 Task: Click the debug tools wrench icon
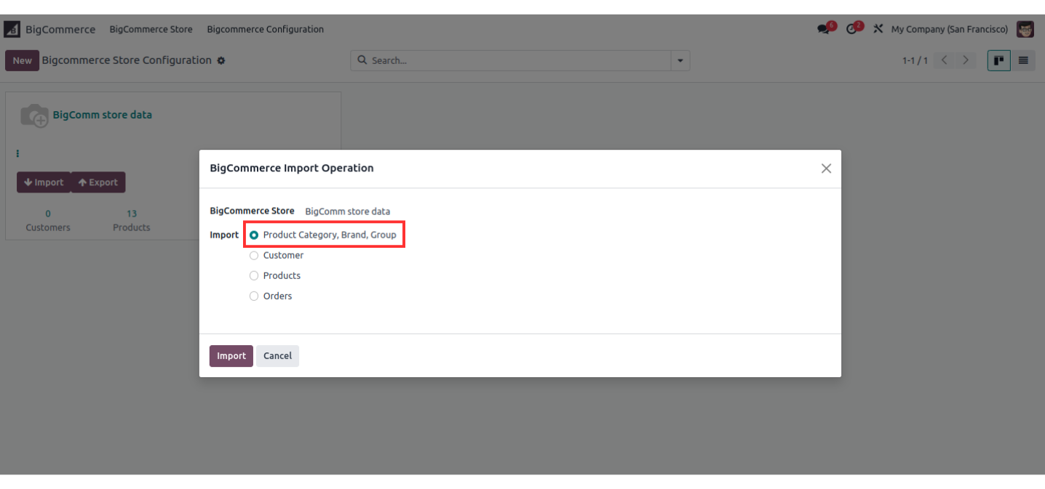coord(878,29)
